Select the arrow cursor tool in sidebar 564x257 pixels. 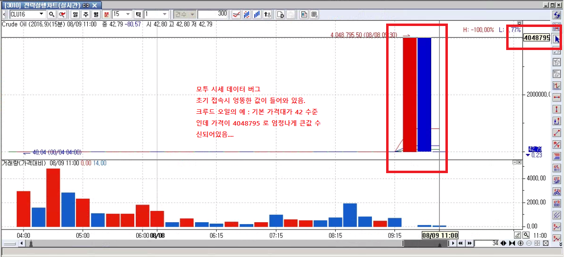557,39
